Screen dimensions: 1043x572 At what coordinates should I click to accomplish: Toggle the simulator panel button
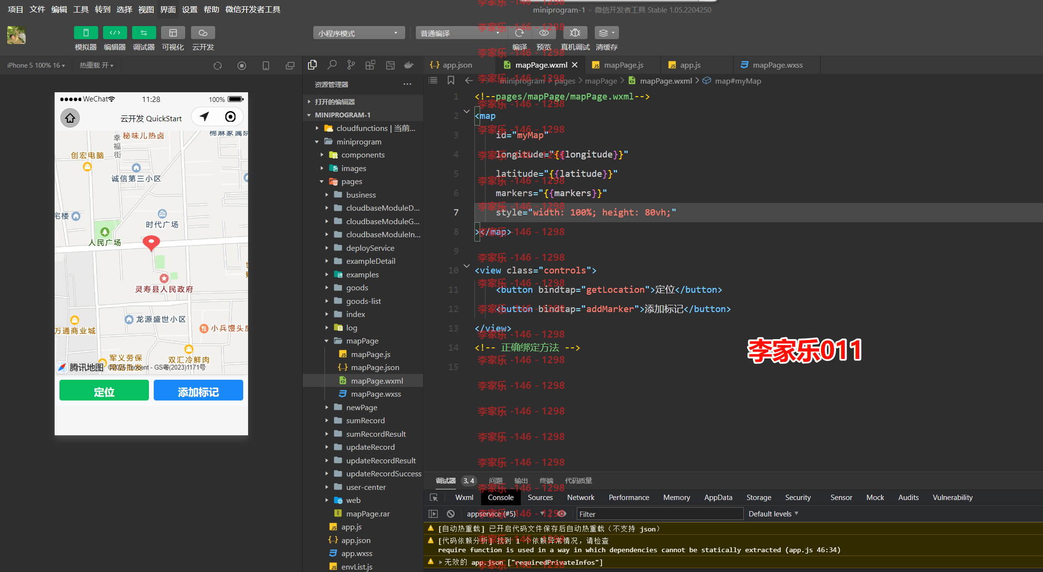pyautogui.click(x=86, y=33)
